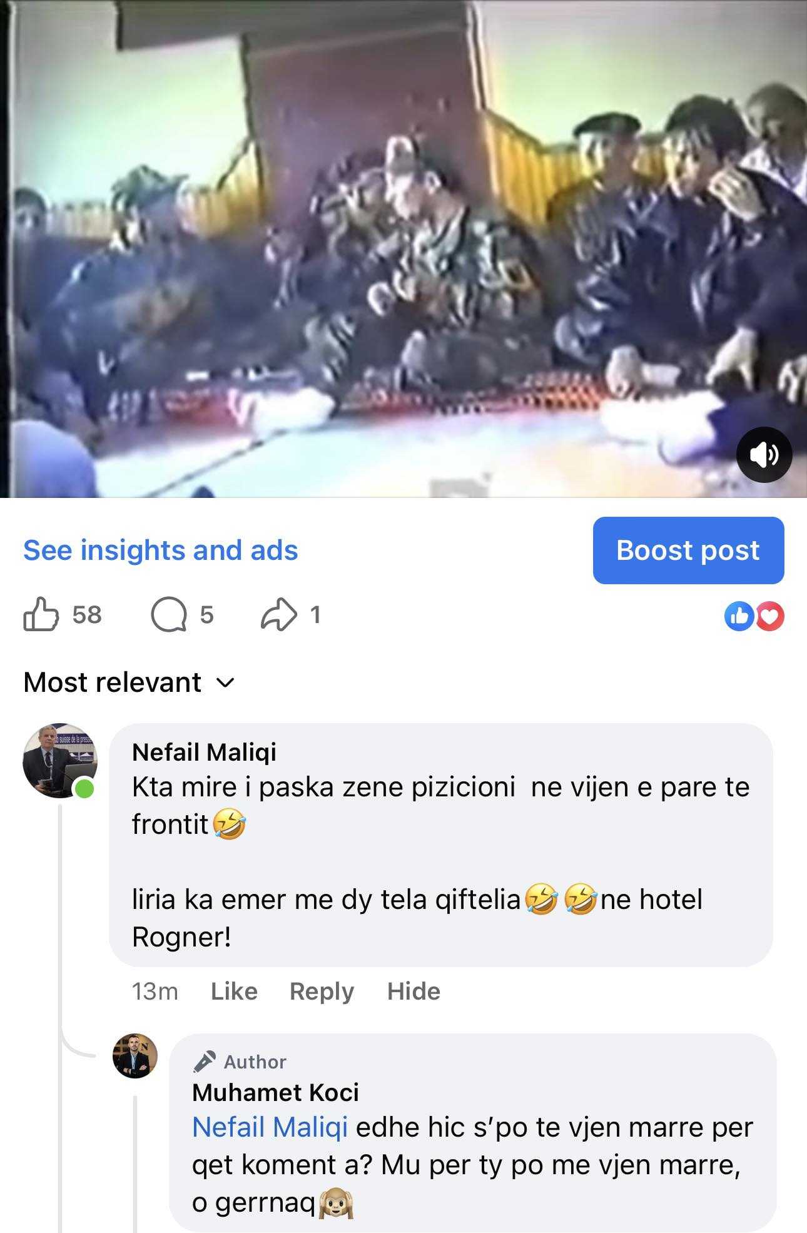Open See insights and ads
Screen dimensions: 807x1233
(x=161, y=551)
